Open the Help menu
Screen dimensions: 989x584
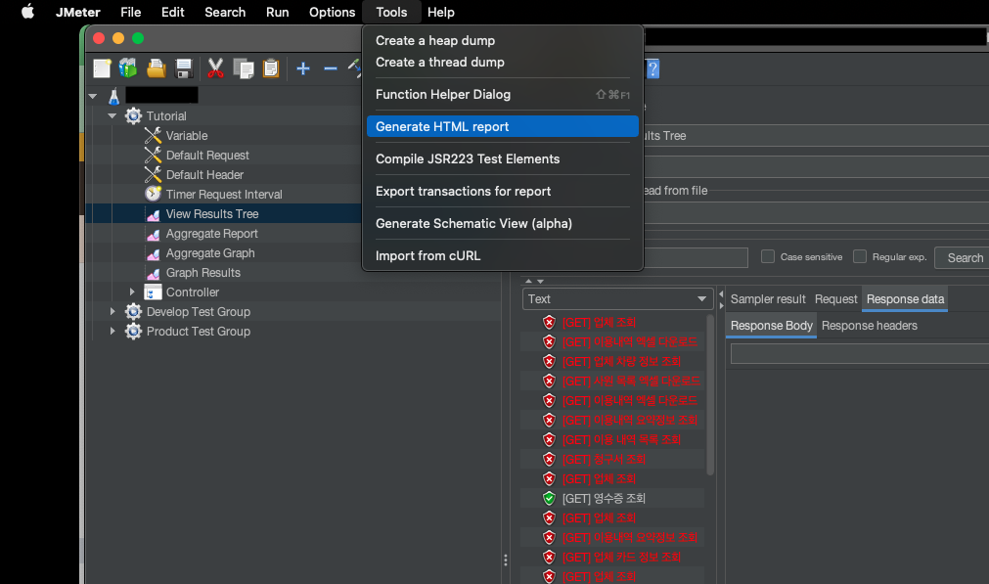(x=441, y=12)
